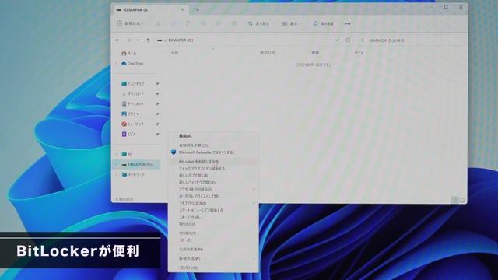Expand the PC tree node

[117, 155]
